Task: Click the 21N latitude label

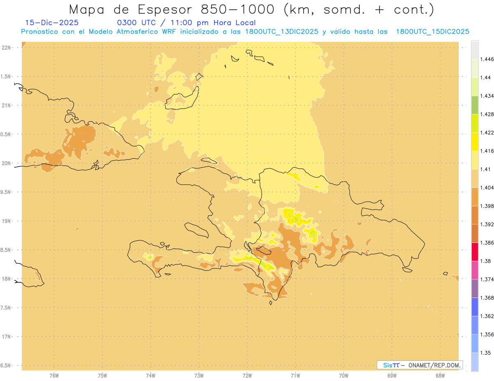Action: 6,105
